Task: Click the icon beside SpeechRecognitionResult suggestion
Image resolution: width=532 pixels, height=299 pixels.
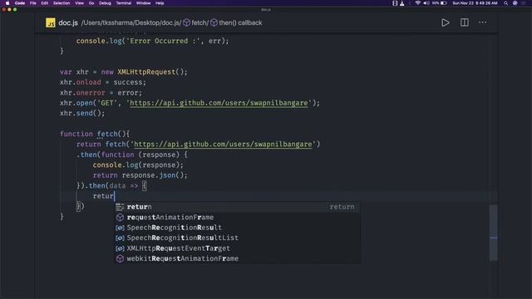Action: click(120, 228)
